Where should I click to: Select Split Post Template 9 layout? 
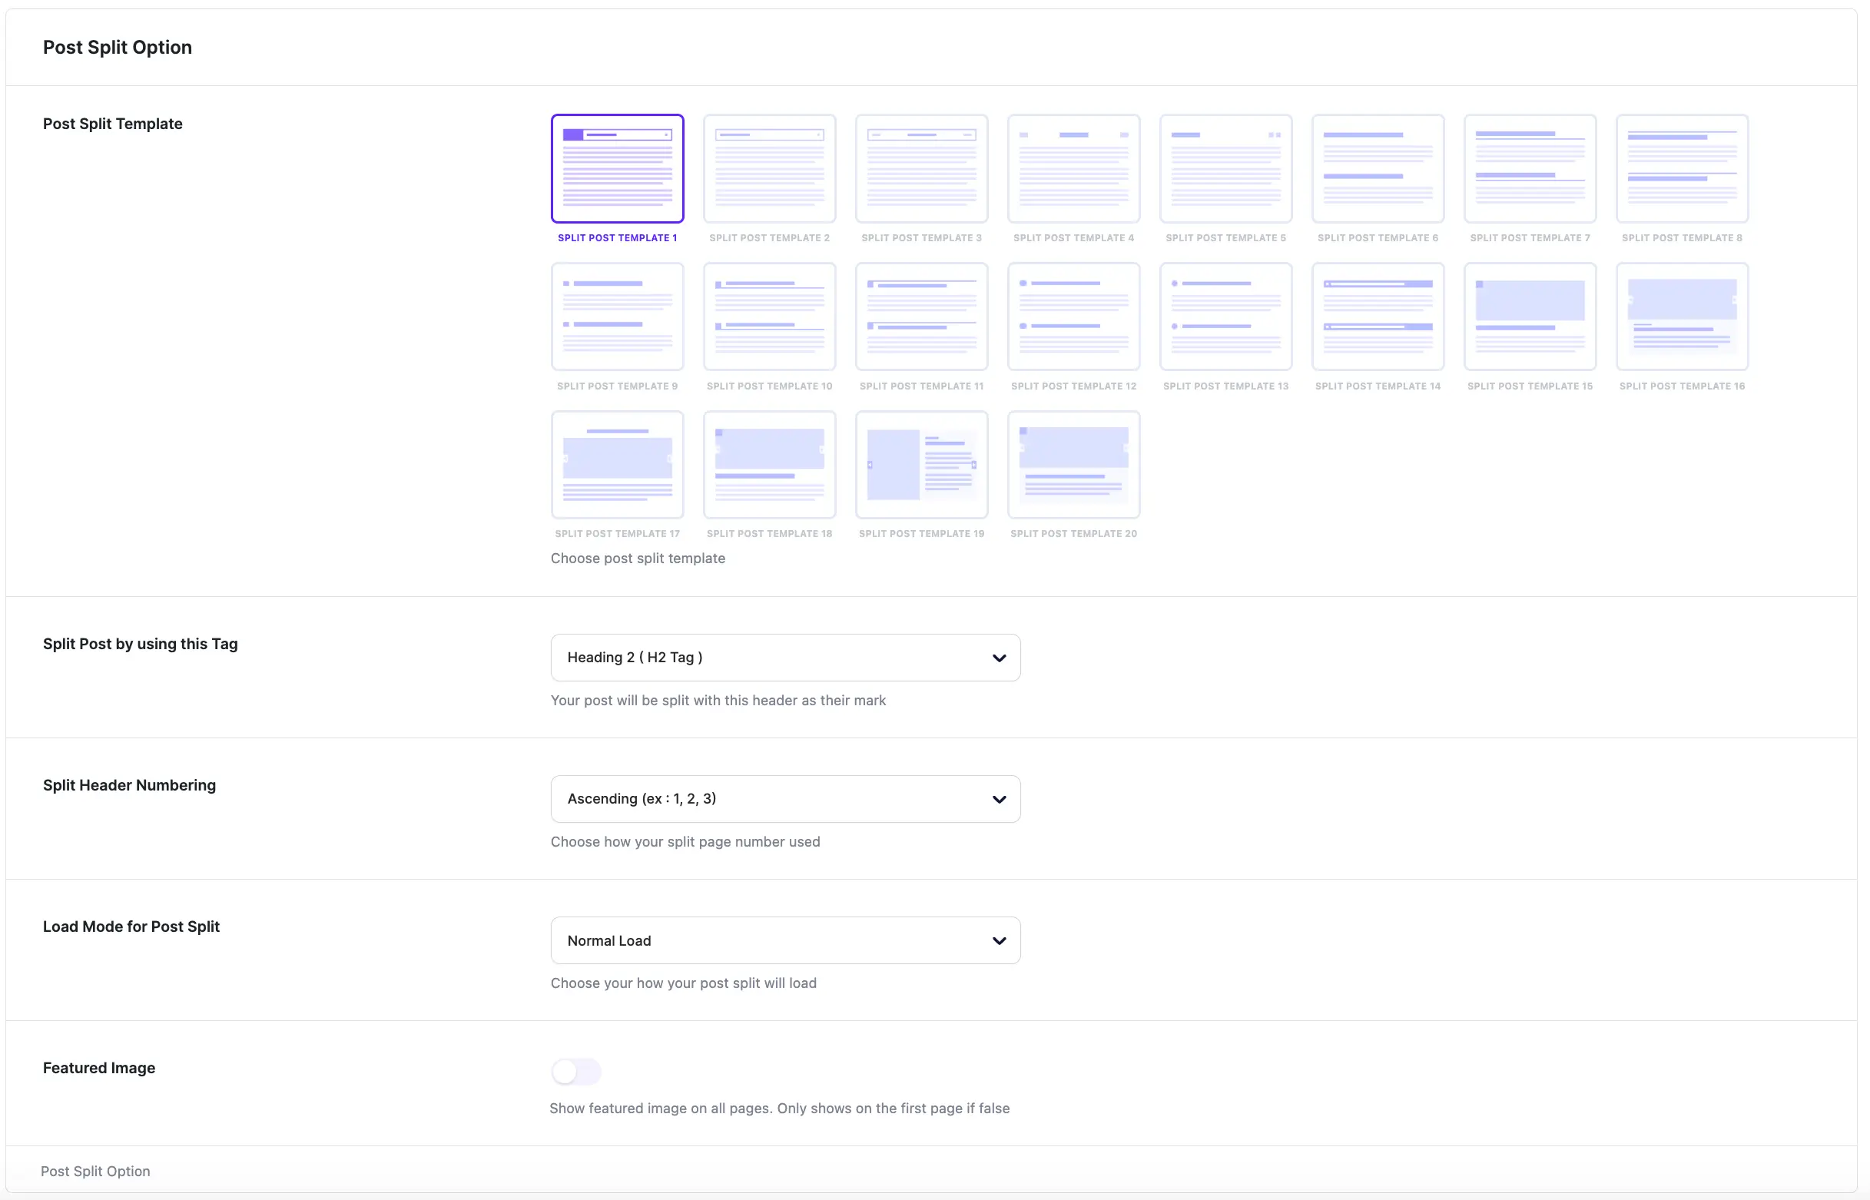point(617,317)
